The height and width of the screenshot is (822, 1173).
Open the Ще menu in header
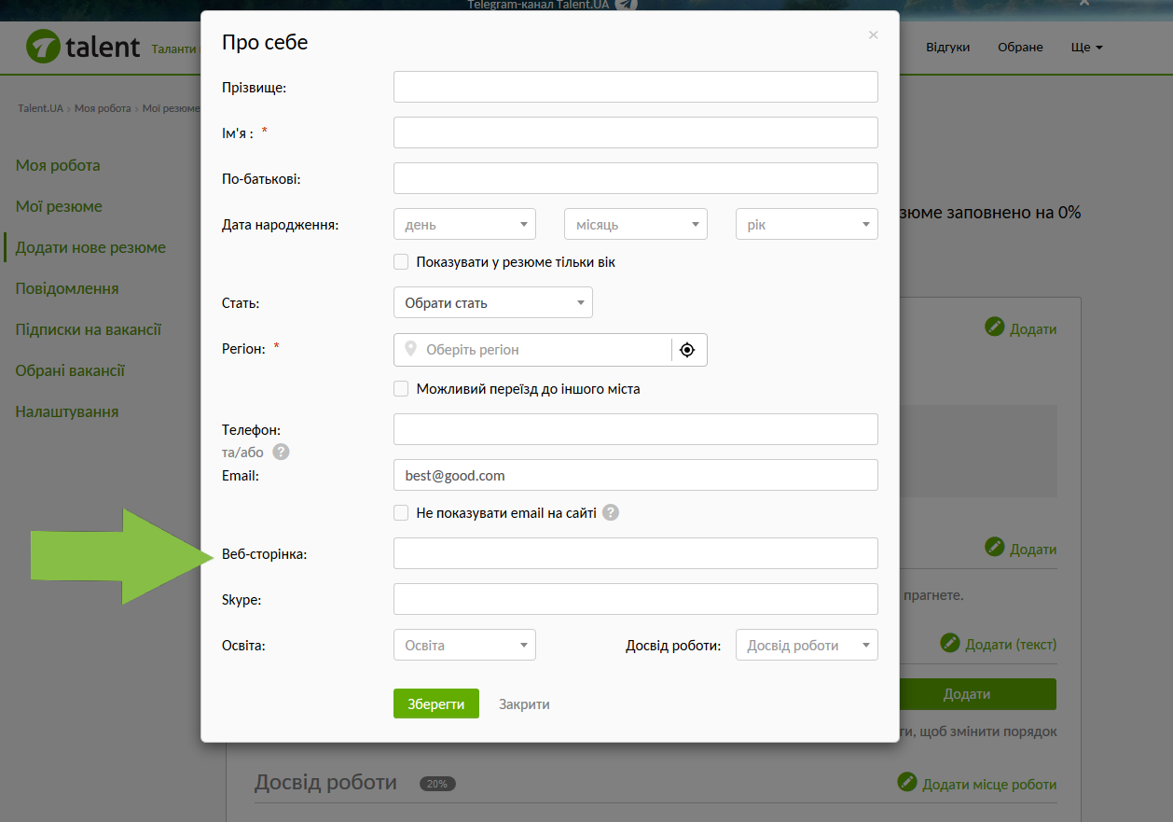[1087, 47]
